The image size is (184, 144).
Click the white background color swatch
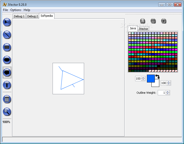[x=157, y=85]
